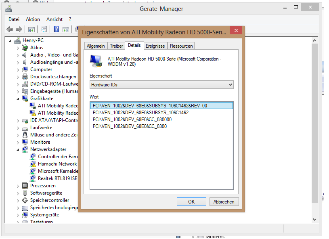Select hardware ID ending in REV_00
This screenshot has height=239, width=329.
161,105
